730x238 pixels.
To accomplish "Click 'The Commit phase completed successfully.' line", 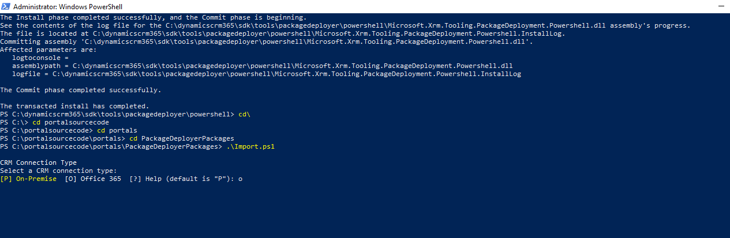I will click(81, 90).
